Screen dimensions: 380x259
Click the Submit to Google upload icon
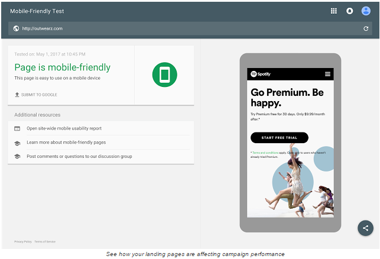(17, 95)
